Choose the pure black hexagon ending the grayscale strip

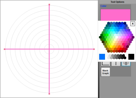point(125,58)
